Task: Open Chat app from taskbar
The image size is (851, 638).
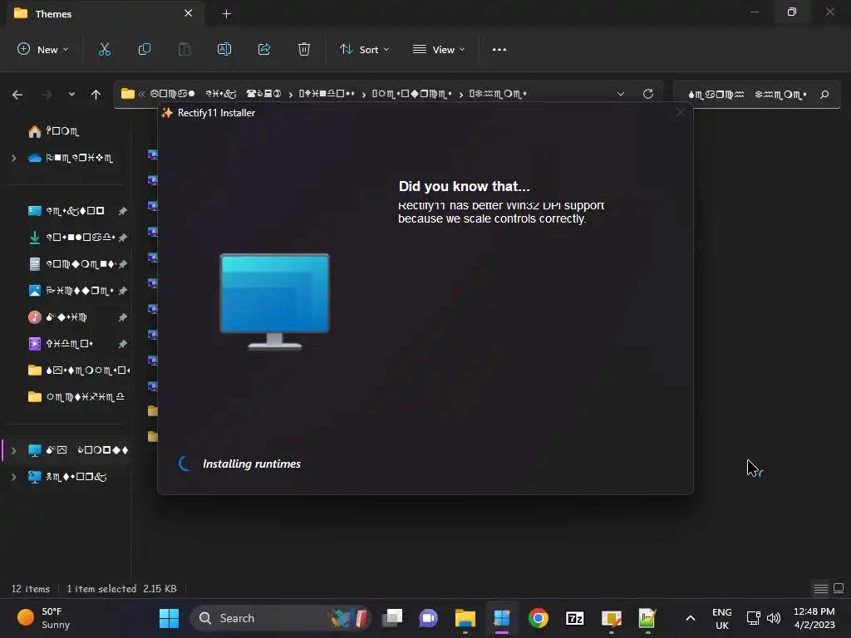Action: tap(428, 618)
